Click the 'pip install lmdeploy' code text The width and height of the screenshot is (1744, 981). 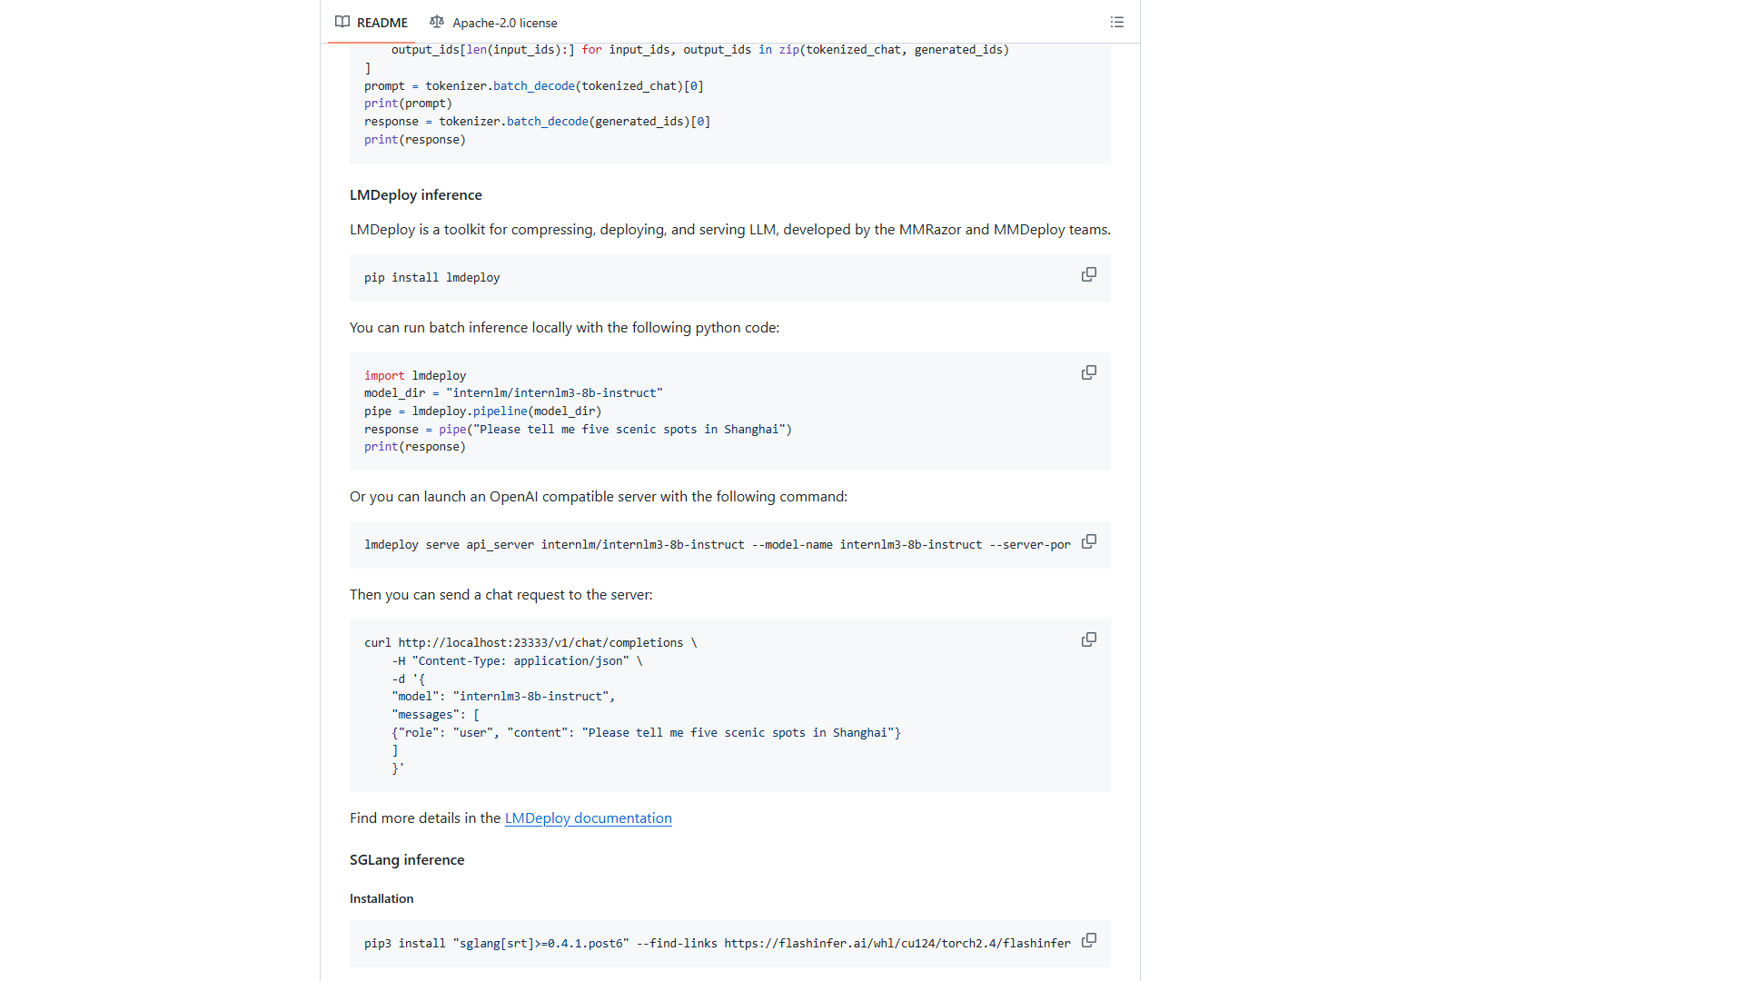coord(431,278)
